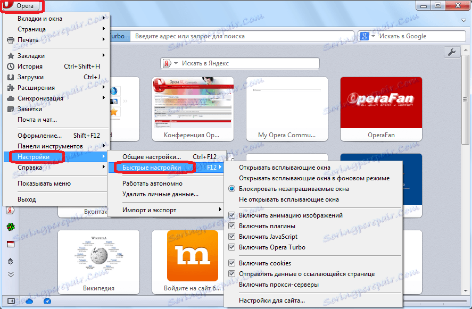Click the vertical scrollbar thumb
This screenshot has width=472, height=309.
[x=466, y=99]
